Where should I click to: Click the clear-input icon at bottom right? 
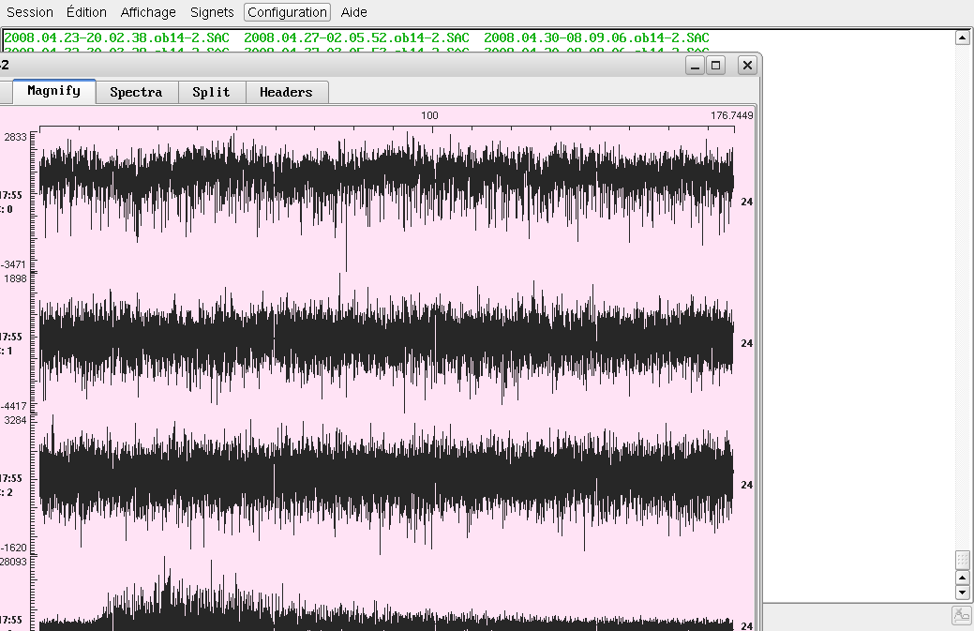coord(961,616)
